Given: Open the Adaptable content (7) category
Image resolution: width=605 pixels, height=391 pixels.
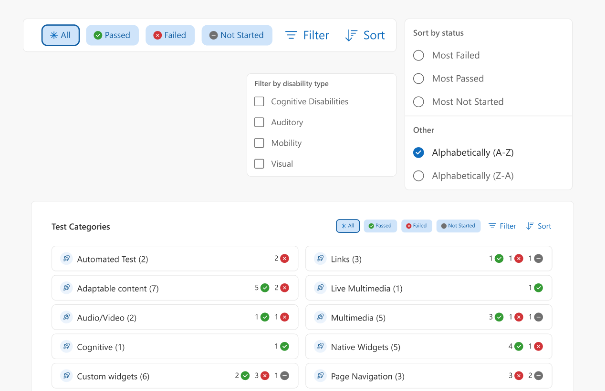Looking at the screenshot, I should click(x=175, y=288).
